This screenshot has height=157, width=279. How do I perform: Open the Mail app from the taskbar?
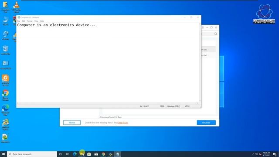coord(96,154)
